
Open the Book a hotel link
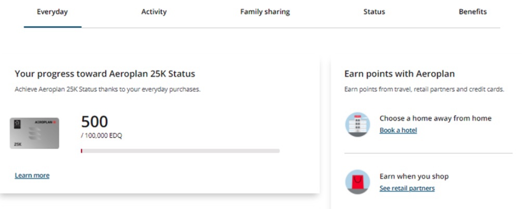click(x=398, y=130)
